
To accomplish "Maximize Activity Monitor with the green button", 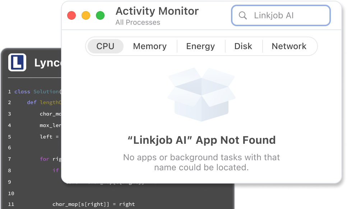I will click(x=100, y=15).
